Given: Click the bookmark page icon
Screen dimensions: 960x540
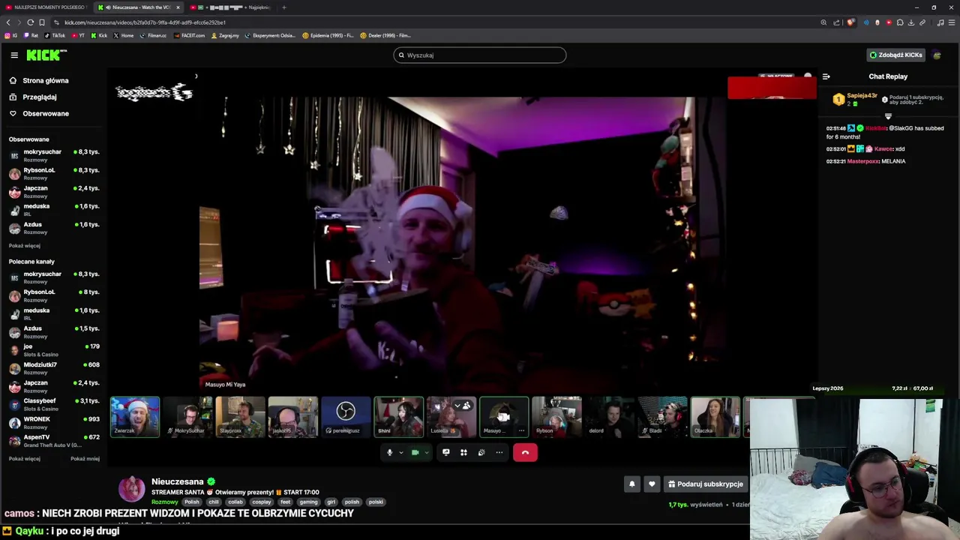Looking at the screenshot, I should (x=41, y=22).
